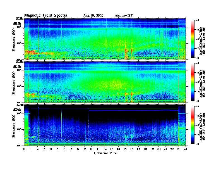221x171 pixels.
Task: Click the "Frequency (Hz)" label of the dH/dt panel
Action: point(13,40)
